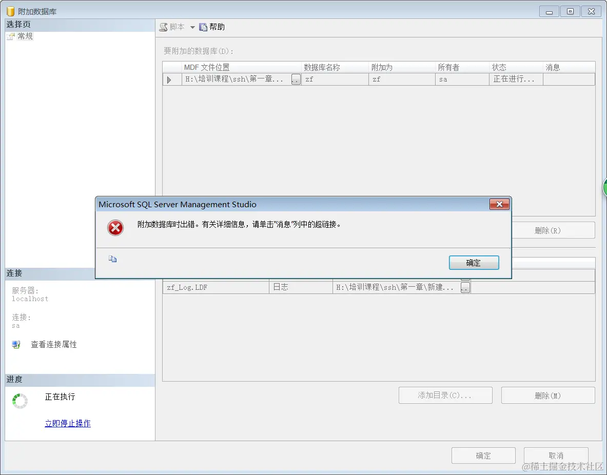Click the 数据库名称 column header
The width and height of the screenshot is (607, 475).
[335, 67]
